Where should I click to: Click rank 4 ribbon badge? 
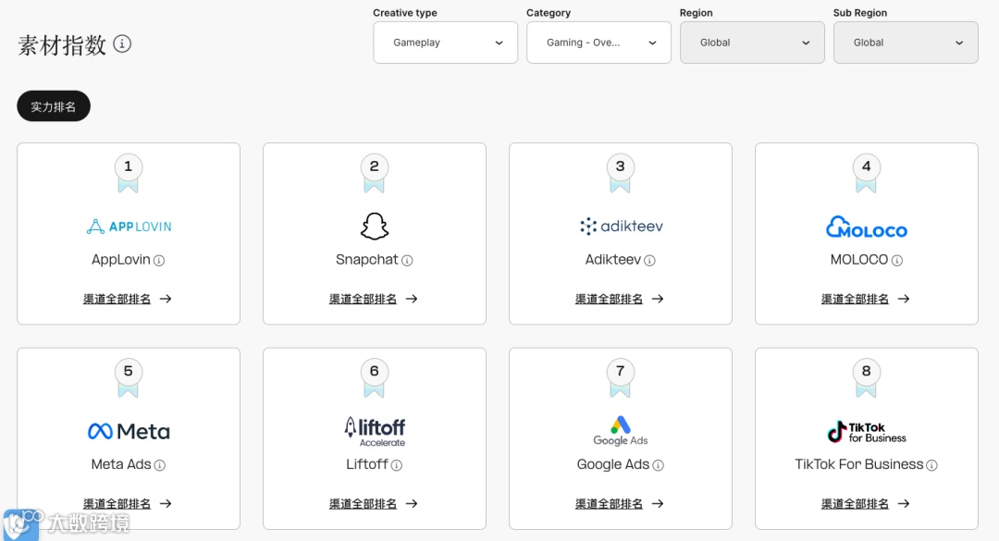click(866, 173)
